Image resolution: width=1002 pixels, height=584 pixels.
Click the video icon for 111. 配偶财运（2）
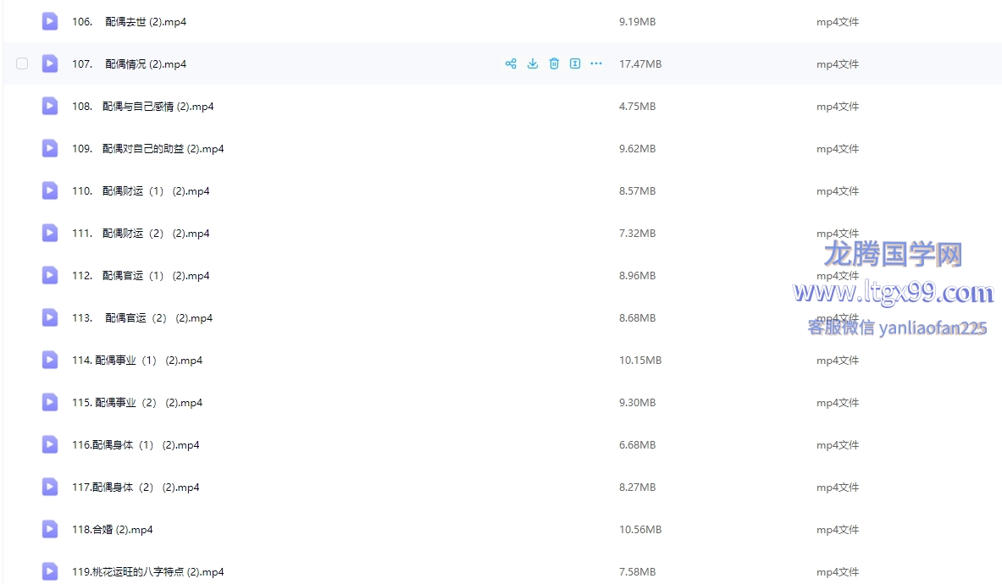[x=50, y=233]
